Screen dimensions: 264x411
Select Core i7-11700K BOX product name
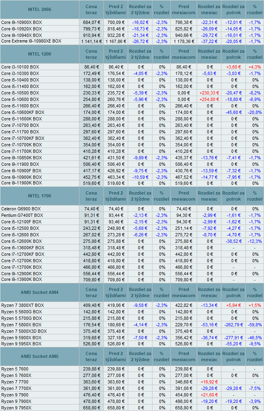[21, 151]
